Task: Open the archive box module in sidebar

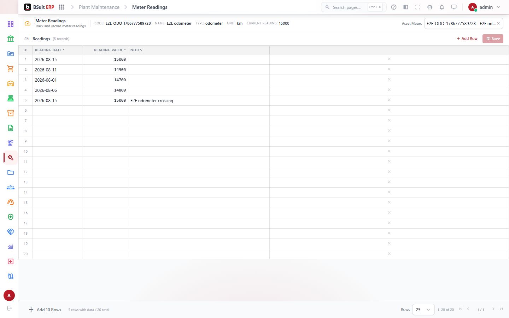Action: tap(11, 113)
